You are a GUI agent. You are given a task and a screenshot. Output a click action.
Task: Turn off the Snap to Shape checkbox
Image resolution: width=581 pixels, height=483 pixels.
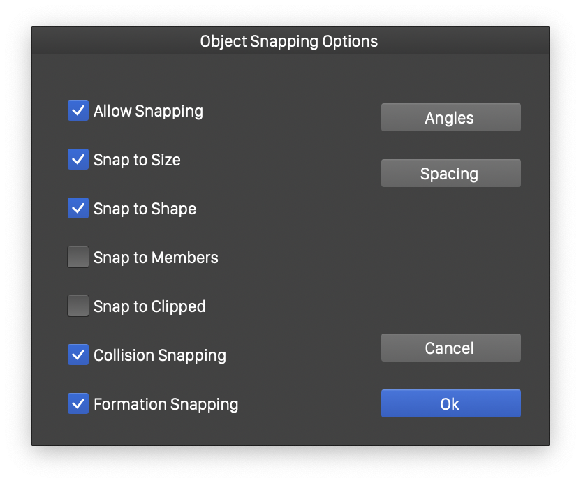78,208
